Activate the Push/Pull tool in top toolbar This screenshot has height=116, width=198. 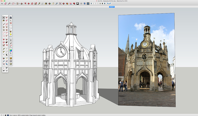[x=22, y=4]
